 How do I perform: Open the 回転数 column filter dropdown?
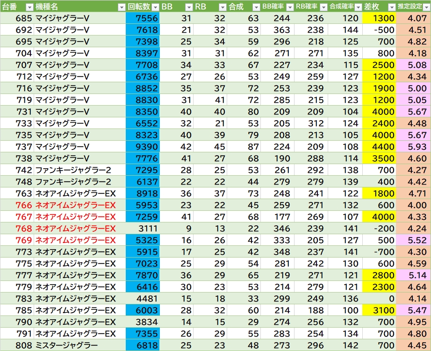[155, 7]
